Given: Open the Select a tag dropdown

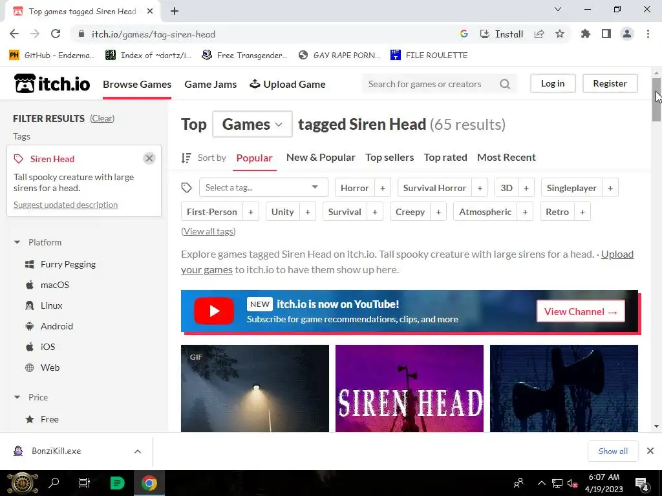Looking at the screenshot, I should coord(264,187).
